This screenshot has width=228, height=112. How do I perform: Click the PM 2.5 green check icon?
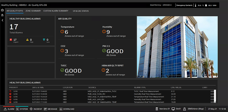tap(104, 51)
